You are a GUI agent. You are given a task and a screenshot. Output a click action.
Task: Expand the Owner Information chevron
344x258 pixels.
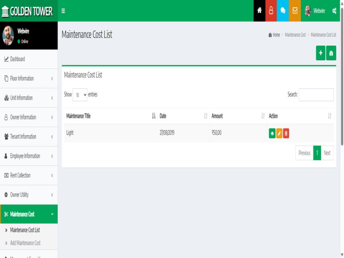coord(52,117)
